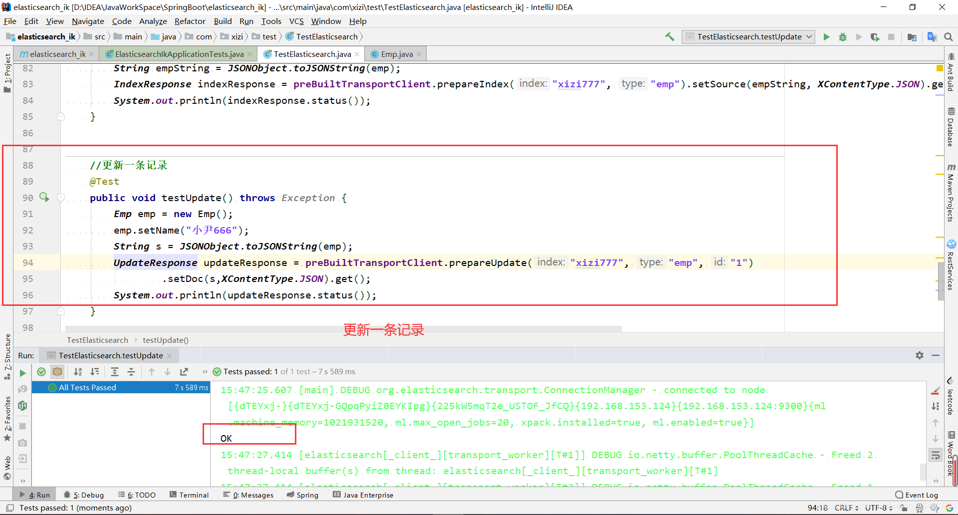Click the TestElasticsearch breadcrumb in navigation bar

tap(322, 36)
